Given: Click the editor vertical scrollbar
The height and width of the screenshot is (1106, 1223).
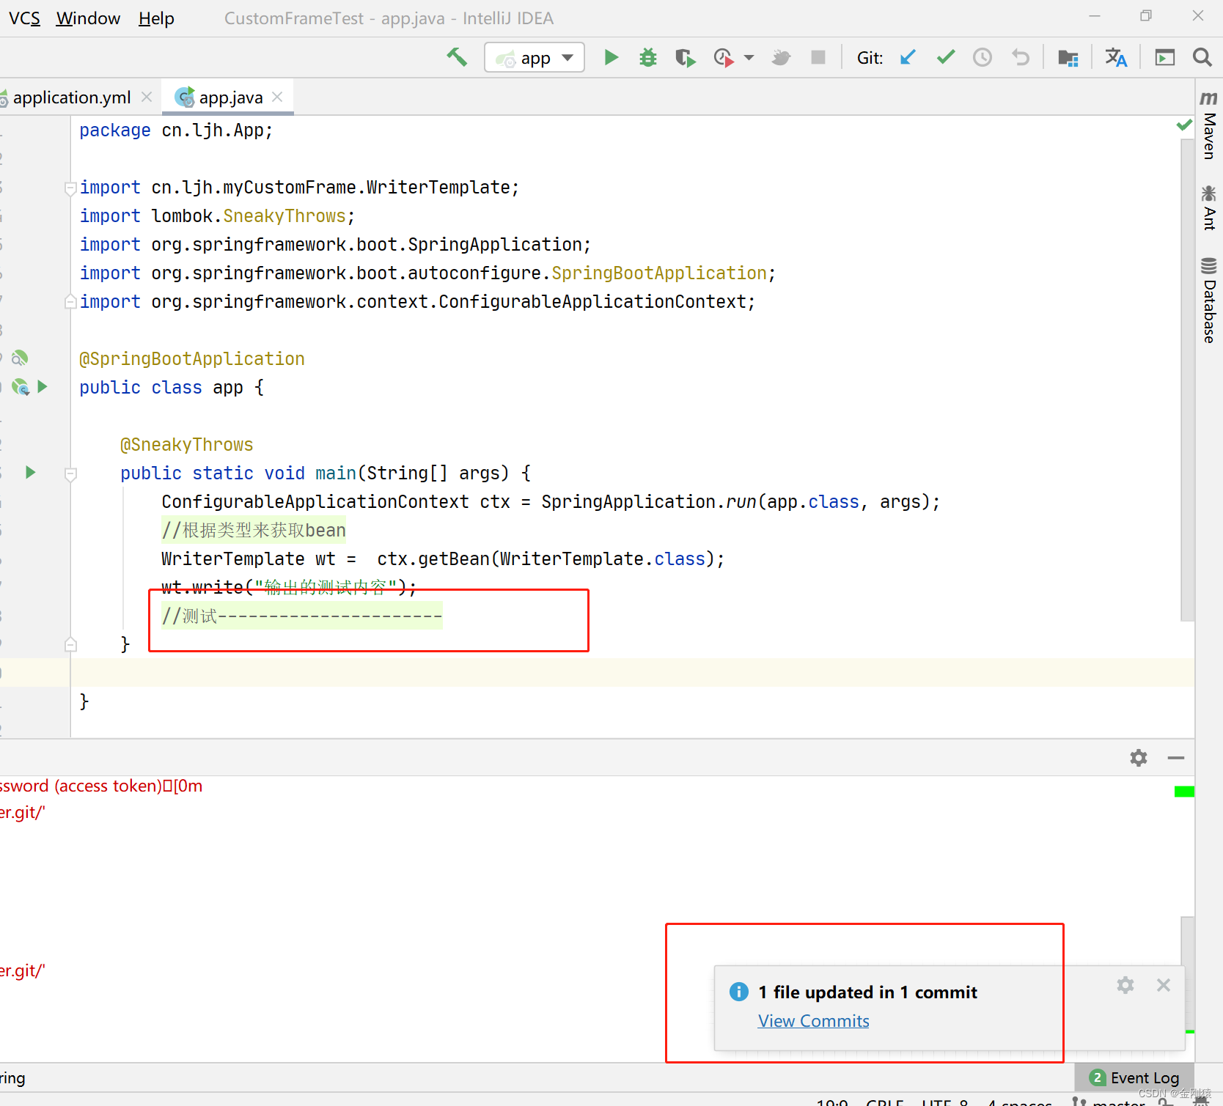Looking at the screenshot, I should click(1187, 380).
